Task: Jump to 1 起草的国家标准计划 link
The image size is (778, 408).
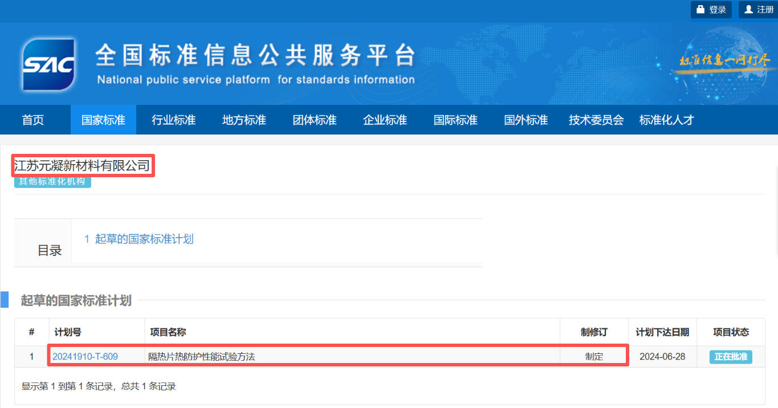Action: [139, 239]
